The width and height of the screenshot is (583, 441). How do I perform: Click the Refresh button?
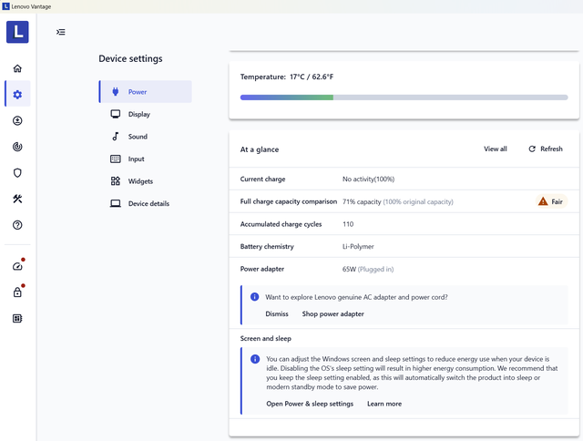tap(546, 149)
